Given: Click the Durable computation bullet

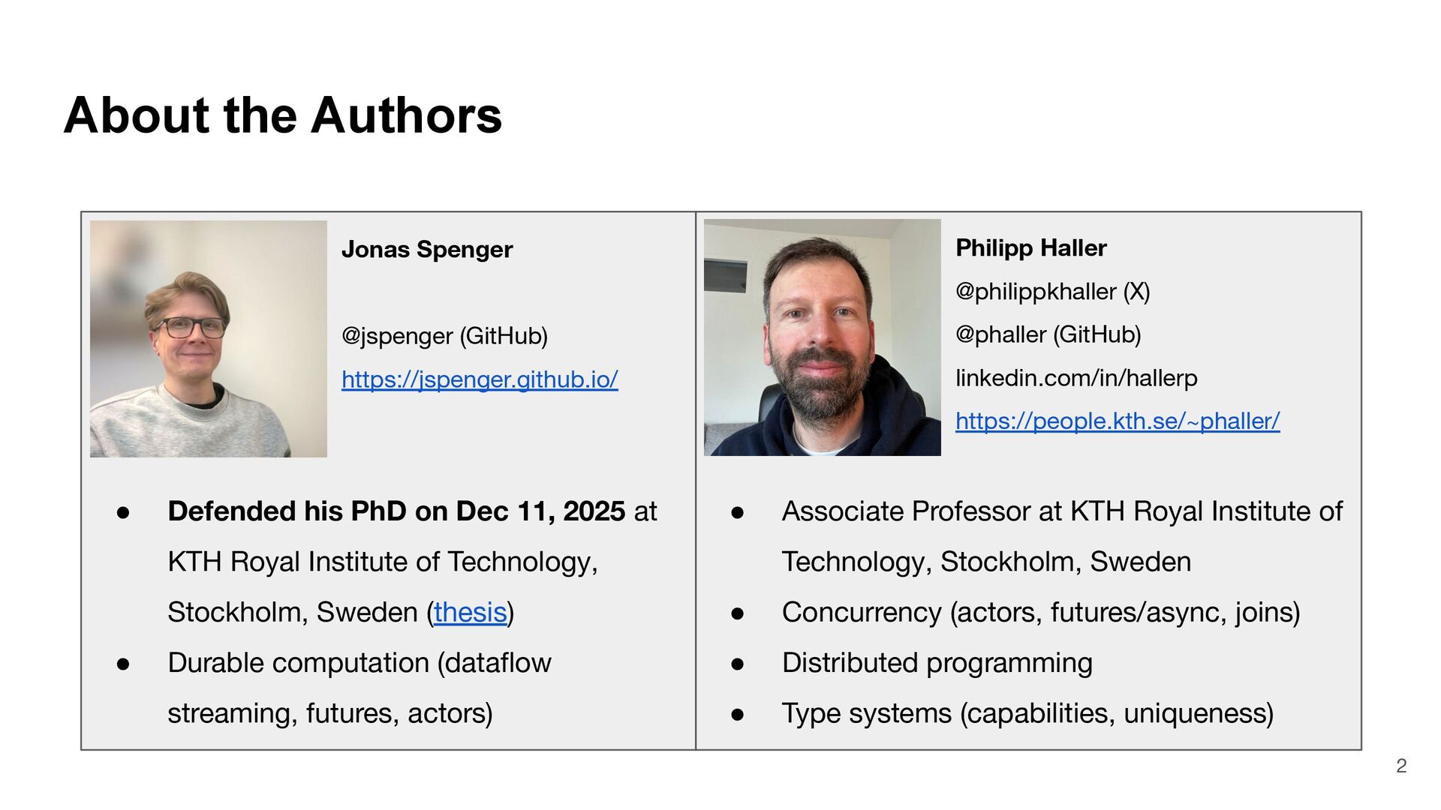Looking at the screenshot, I should 359,688.
